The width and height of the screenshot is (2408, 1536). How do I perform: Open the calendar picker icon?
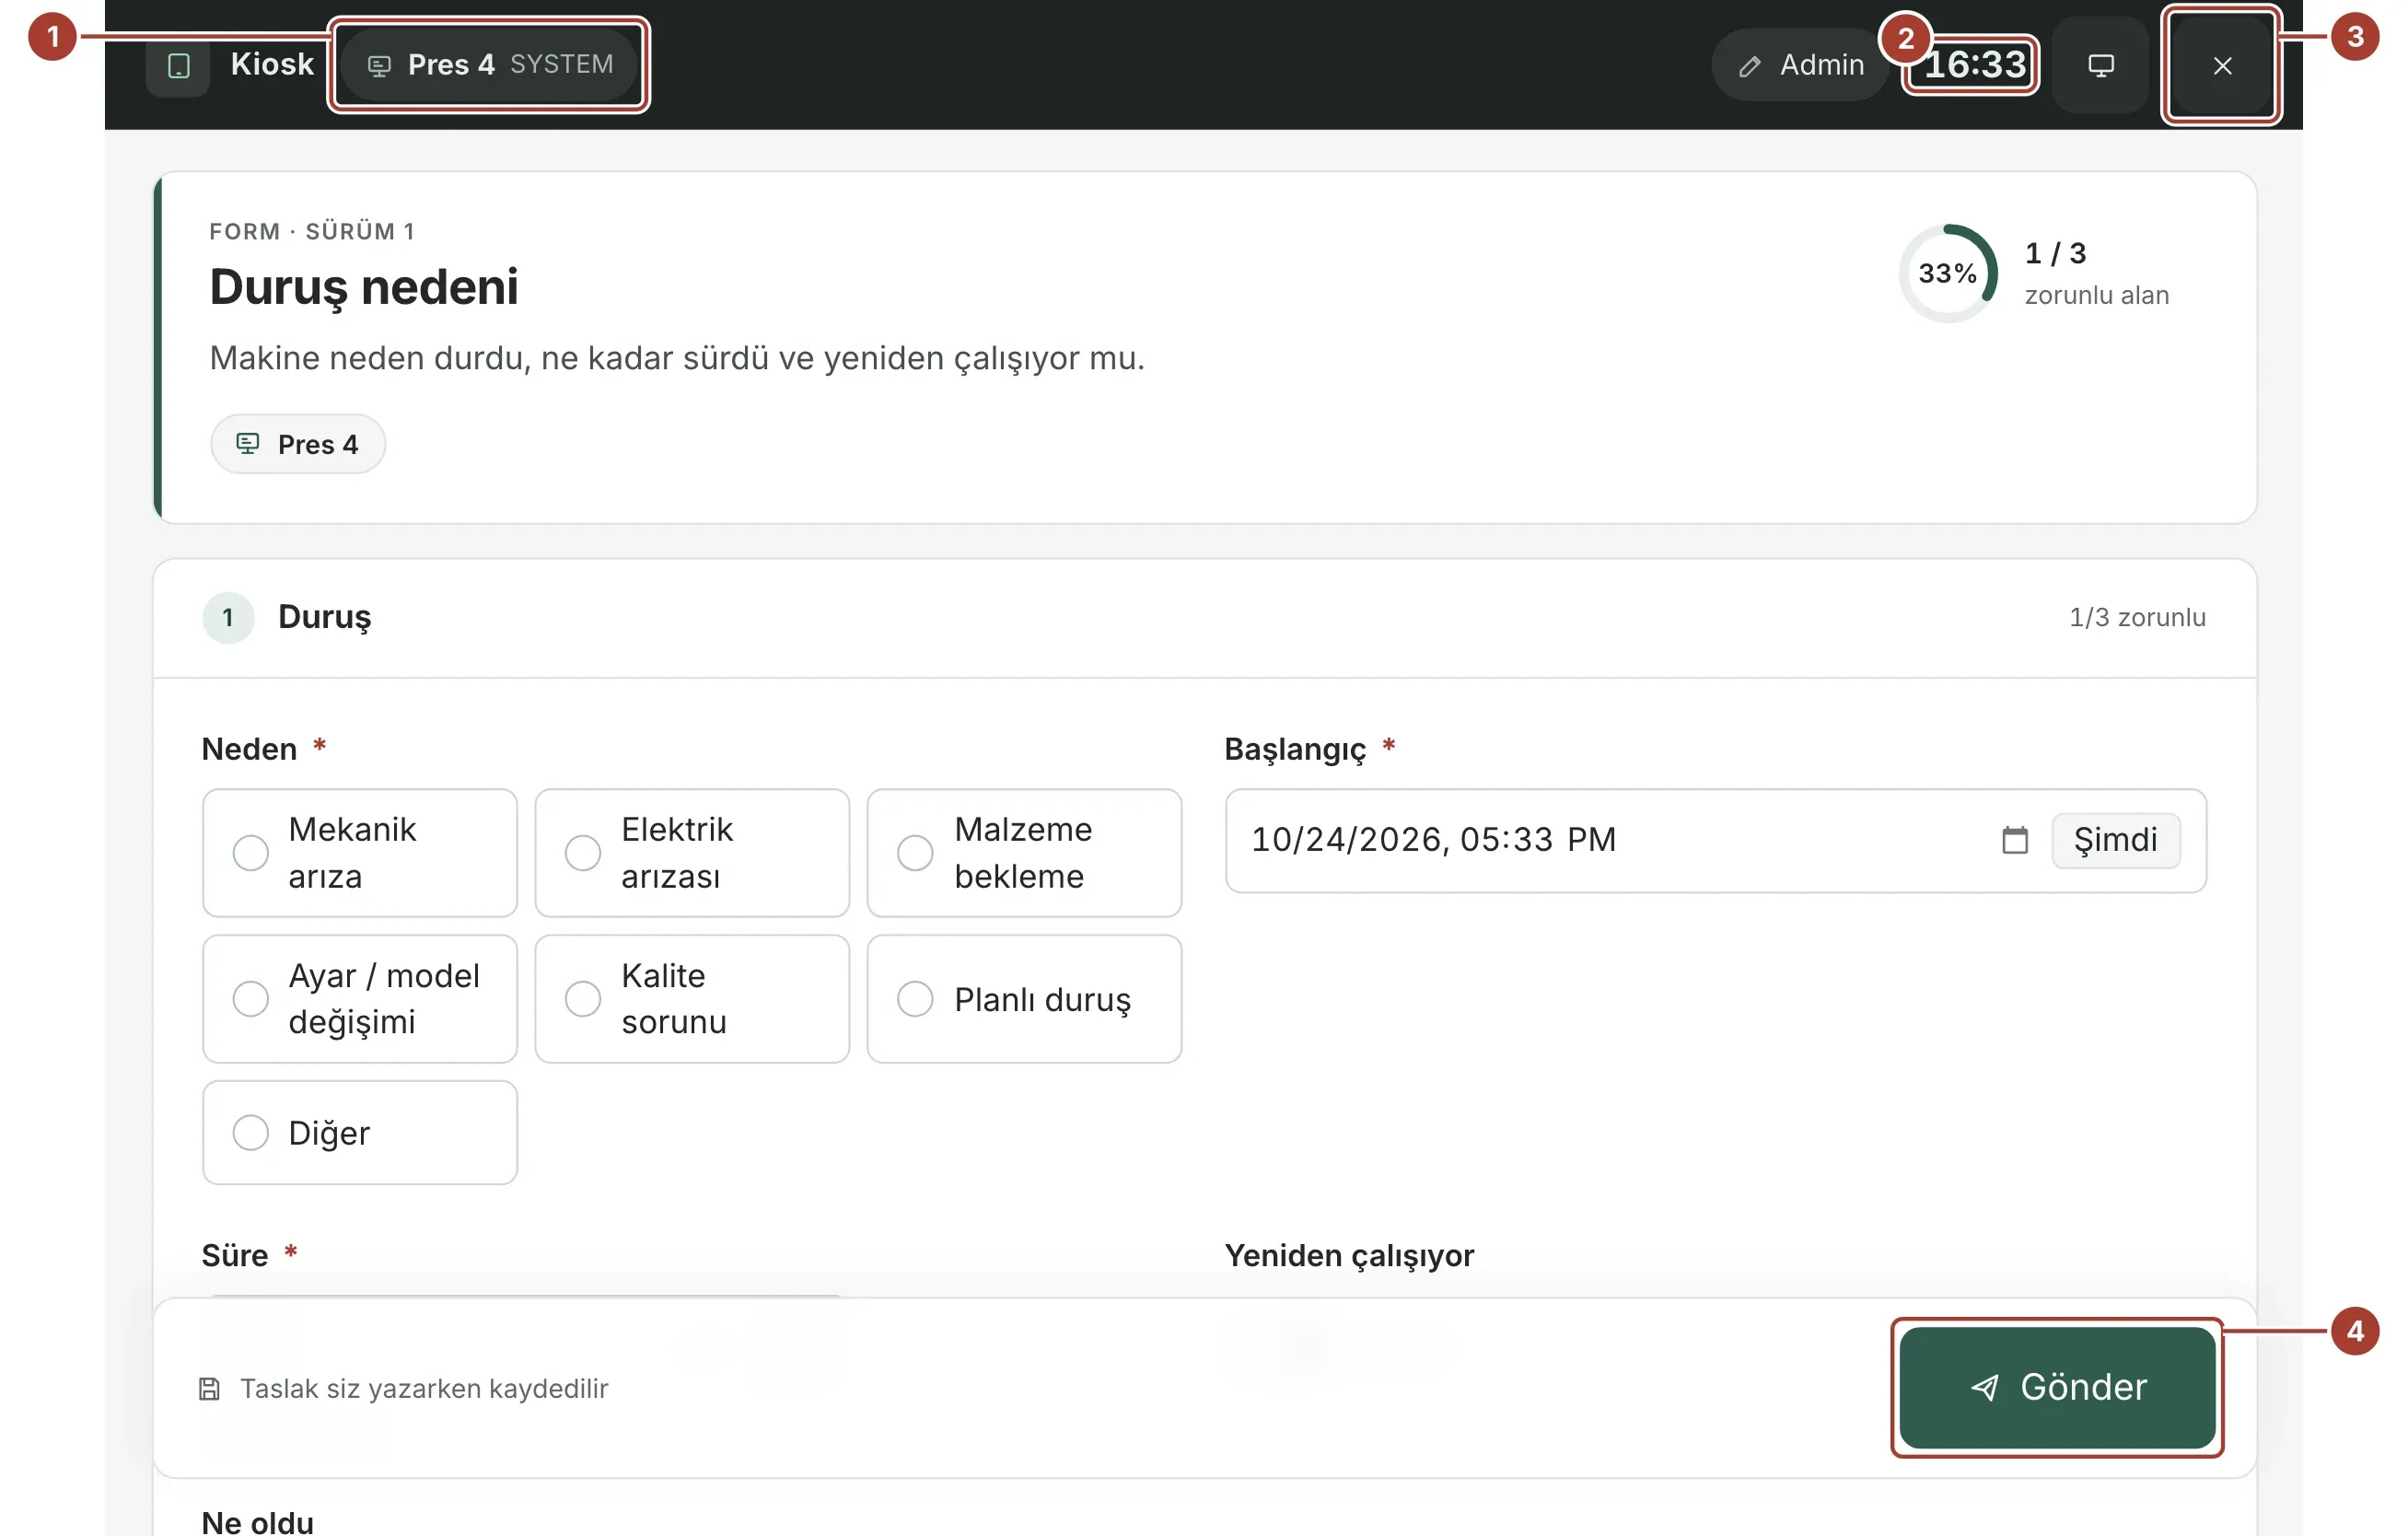pyautogui.click(x=2014, y=840)
